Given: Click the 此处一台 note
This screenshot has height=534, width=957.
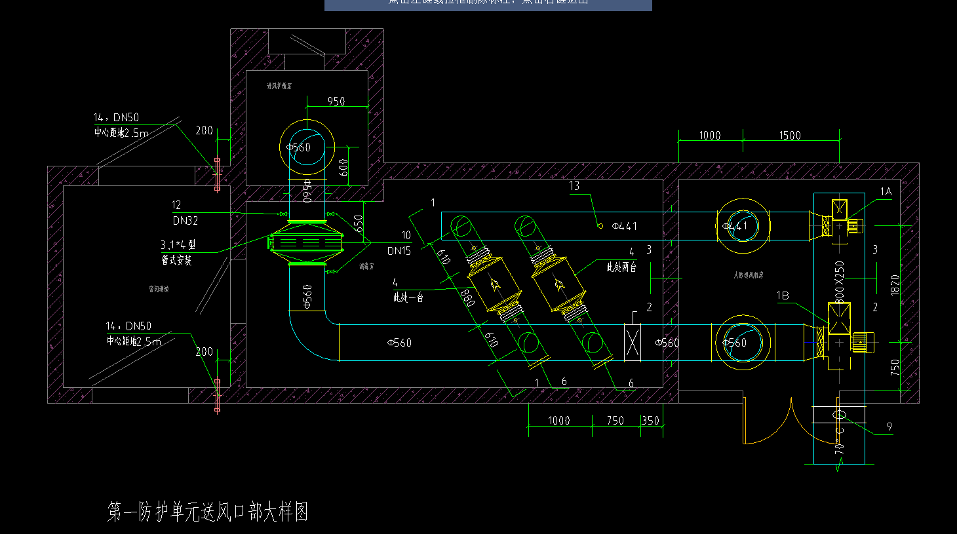Looking at the screenshot, I should pos(408,297).
